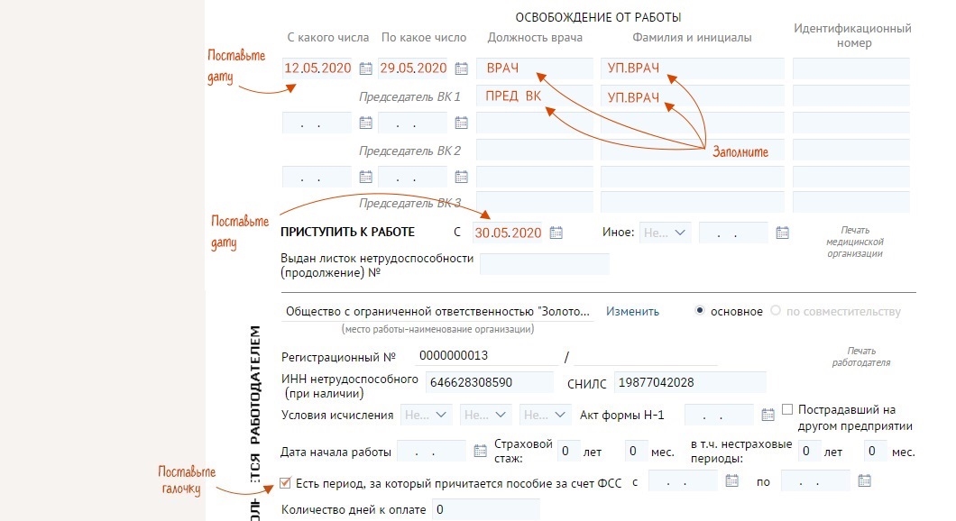The height and width of the screenshot is (521, 956).
Task: Open calendar for 'Дата начала работы'
Action: tap(481, 450)
